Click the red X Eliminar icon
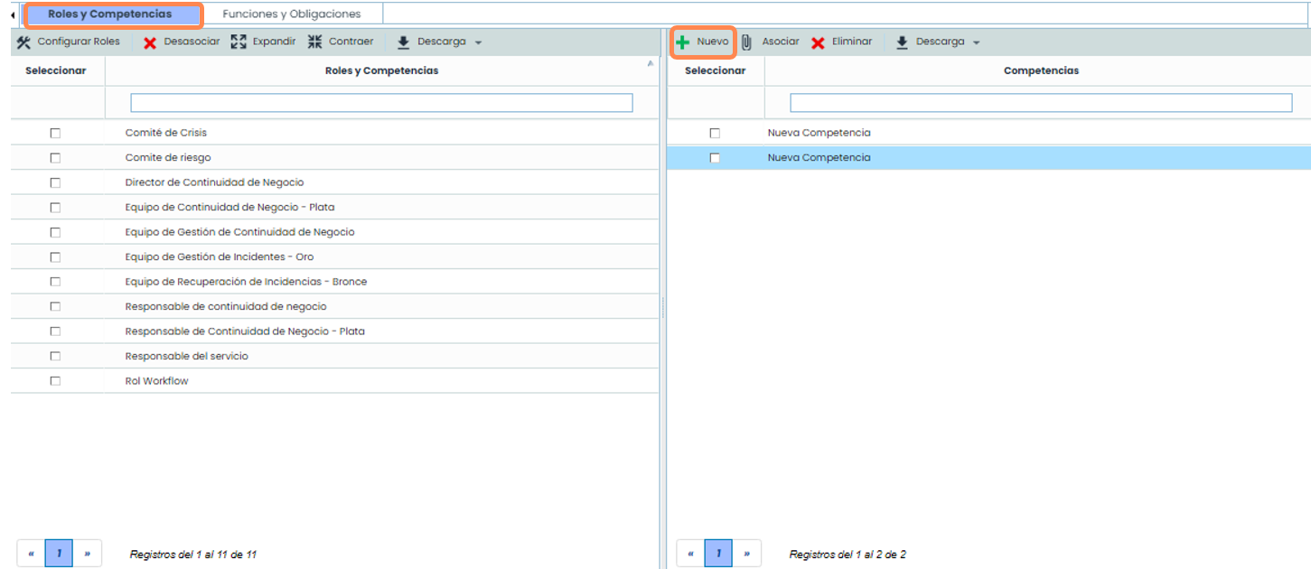Screen dimensions: 1311x569 [x=818, y=42]
